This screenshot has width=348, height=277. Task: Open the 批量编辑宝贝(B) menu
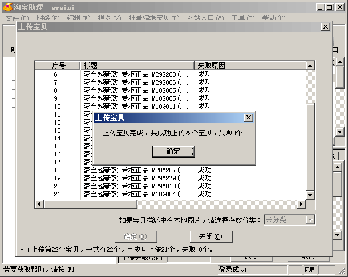pos(154,18)
